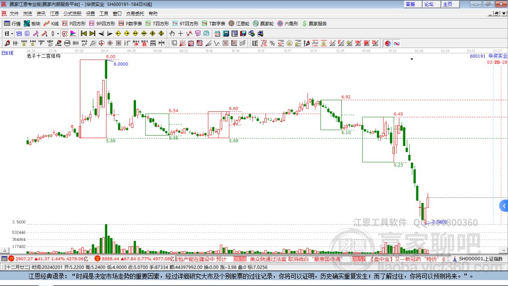
Task: Open the 交易委托 menu
Action: (135, 13)
